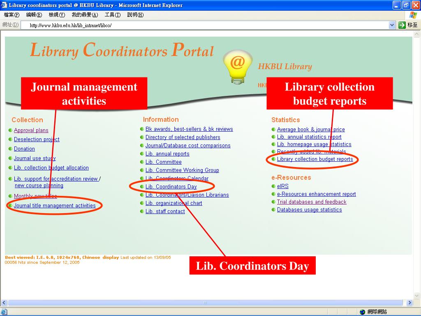Open Average book & journal price link
Viewport: 421px width, 316px height.
tap(311, 130)
